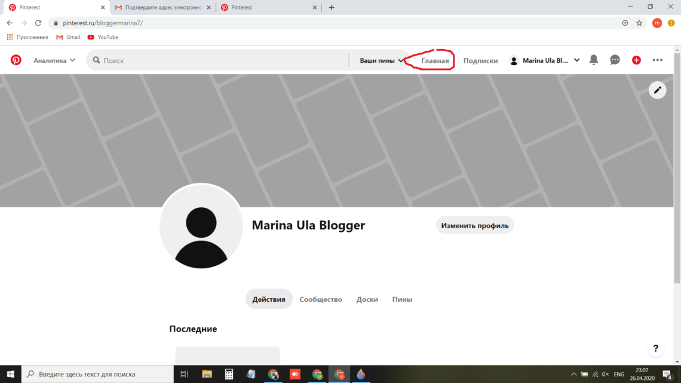This screenshot has height=383, width=681.
Task: Open the messages chat bubble icon
Action: tap(615, 60)
